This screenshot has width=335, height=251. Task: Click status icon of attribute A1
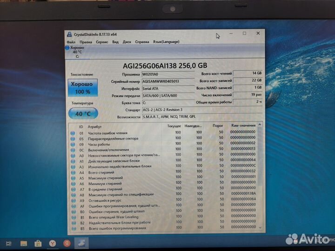(x=73, y=161)
